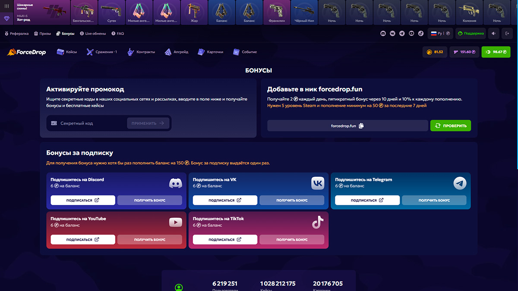Image resolution: width=518 pixels, height=291 pixels.
Task: Open the FAQ menu item
Action: [x=117, y=33]
